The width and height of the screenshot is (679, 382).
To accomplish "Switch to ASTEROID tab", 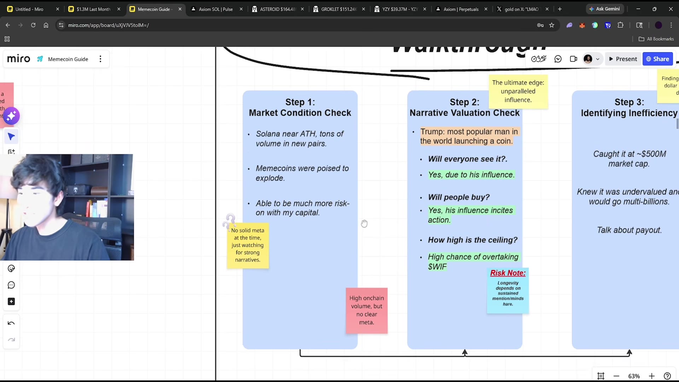I will tap(277, 9).
